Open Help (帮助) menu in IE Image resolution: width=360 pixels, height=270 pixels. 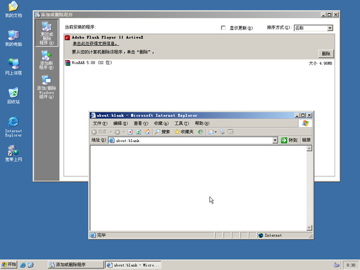(x=202, y=124)
